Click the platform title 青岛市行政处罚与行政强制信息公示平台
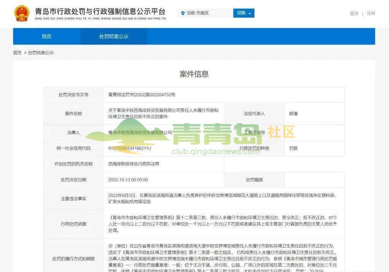Screen dimensions: 389x272 (x=100, y=11)
